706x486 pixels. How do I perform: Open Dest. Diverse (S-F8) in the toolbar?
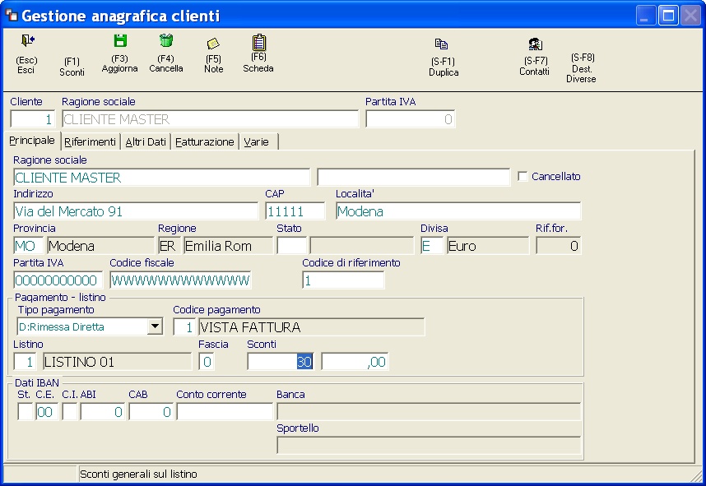point(581,68)
